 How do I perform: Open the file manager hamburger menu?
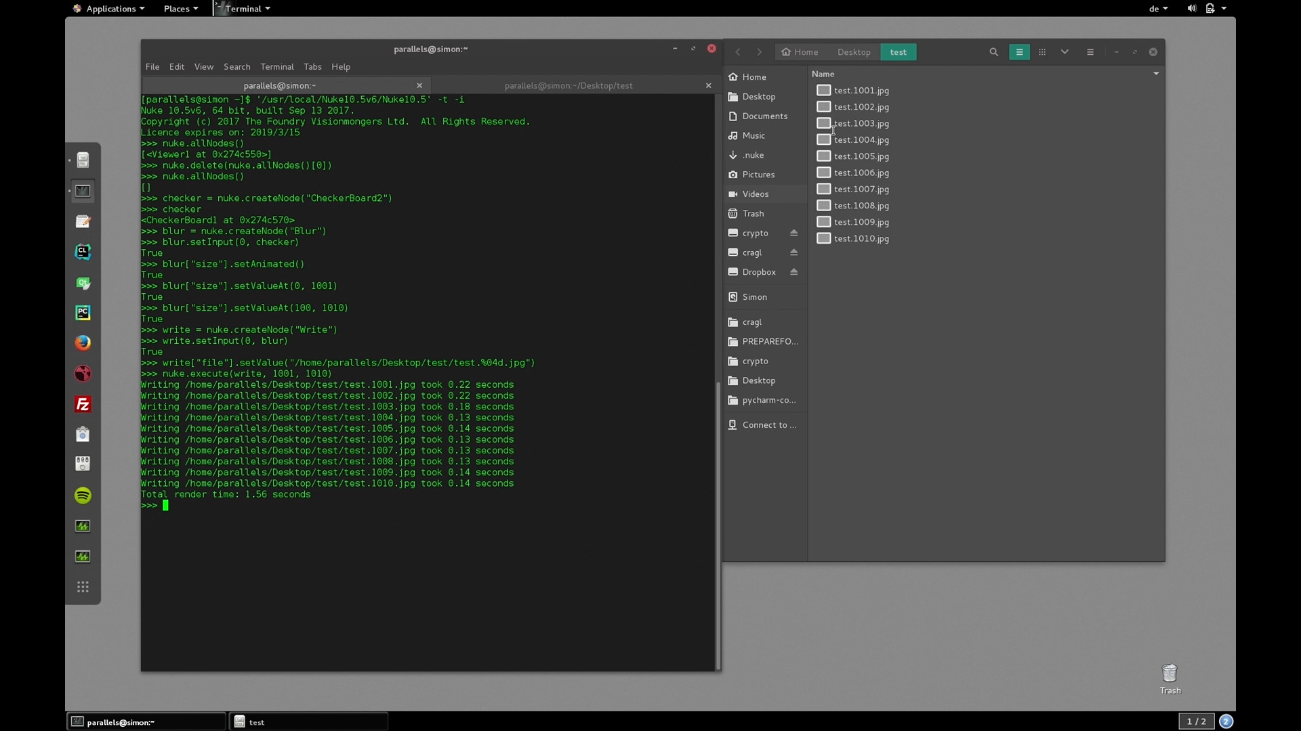tap(1090, 52)
